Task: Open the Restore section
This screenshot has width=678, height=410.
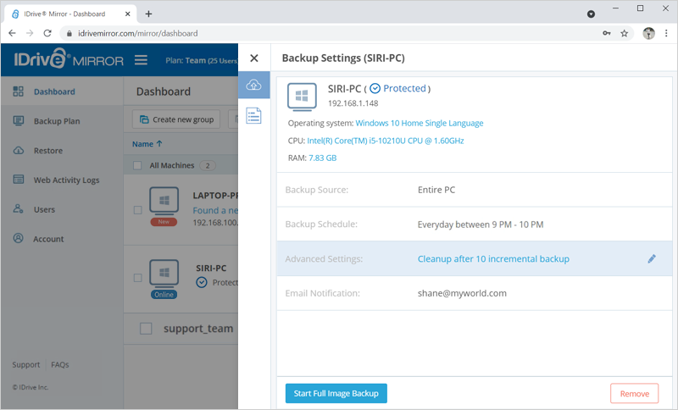Action: (48, 150)
